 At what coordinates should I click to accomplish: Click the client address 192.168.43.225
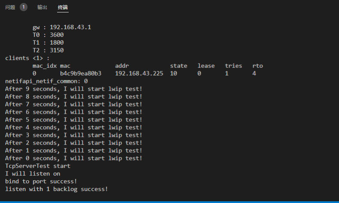139,73
